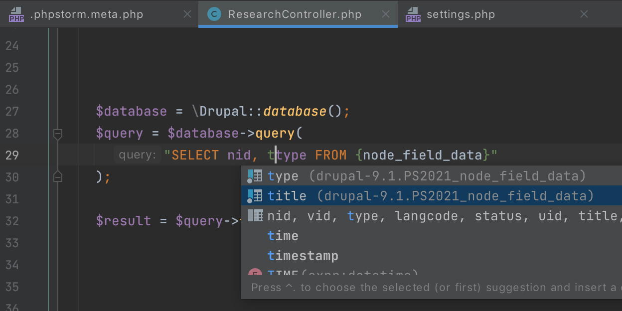The image size is (622, 311).
Task: Click column icon beside 'title' suggestion
Action: [x=255, y=196]
